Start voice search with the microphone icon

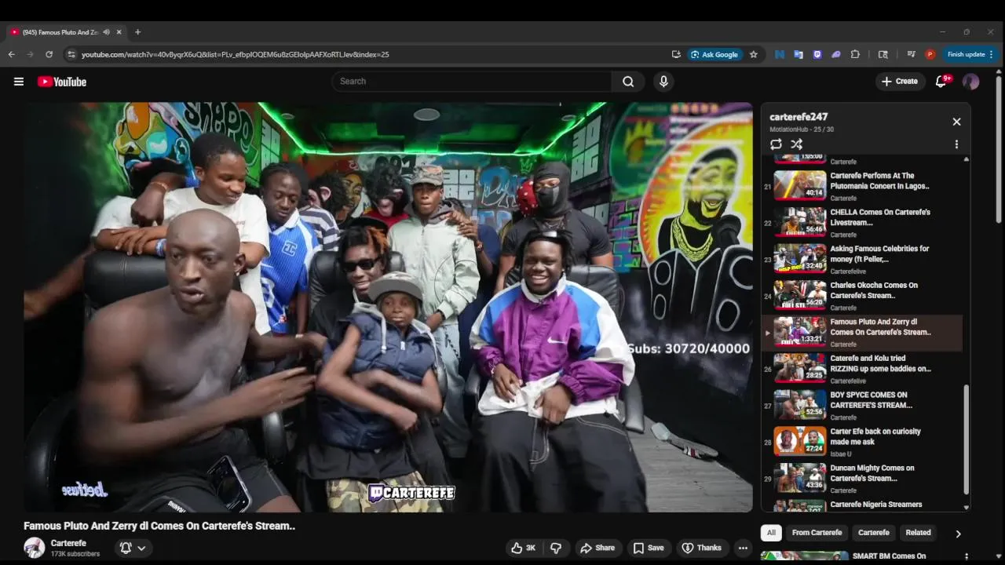[663, 82]
